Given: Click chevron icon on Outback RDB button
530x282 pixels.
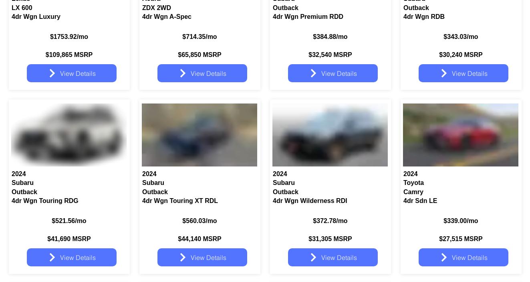Looking at the screenshot, I should pyautogui.click(x=444, y=73).
